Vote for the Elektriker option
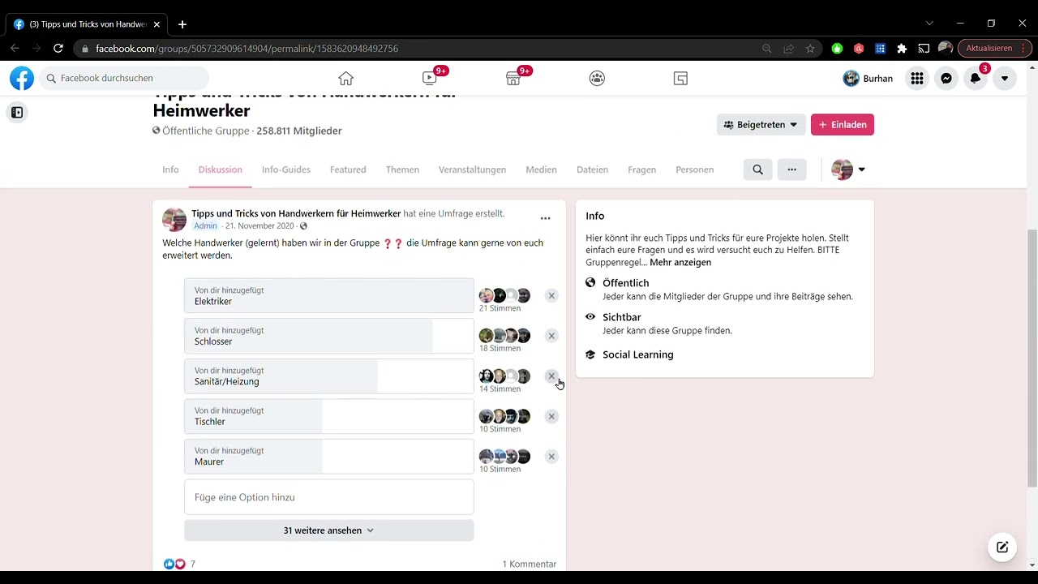The height and width of the screenshot is (584, 1038). (328, 296)
